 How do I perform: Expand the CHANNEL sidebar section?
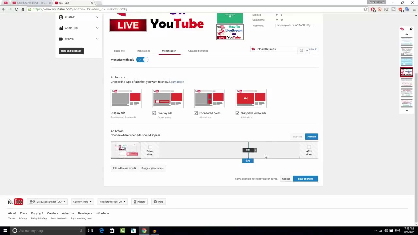click(79, 17)
